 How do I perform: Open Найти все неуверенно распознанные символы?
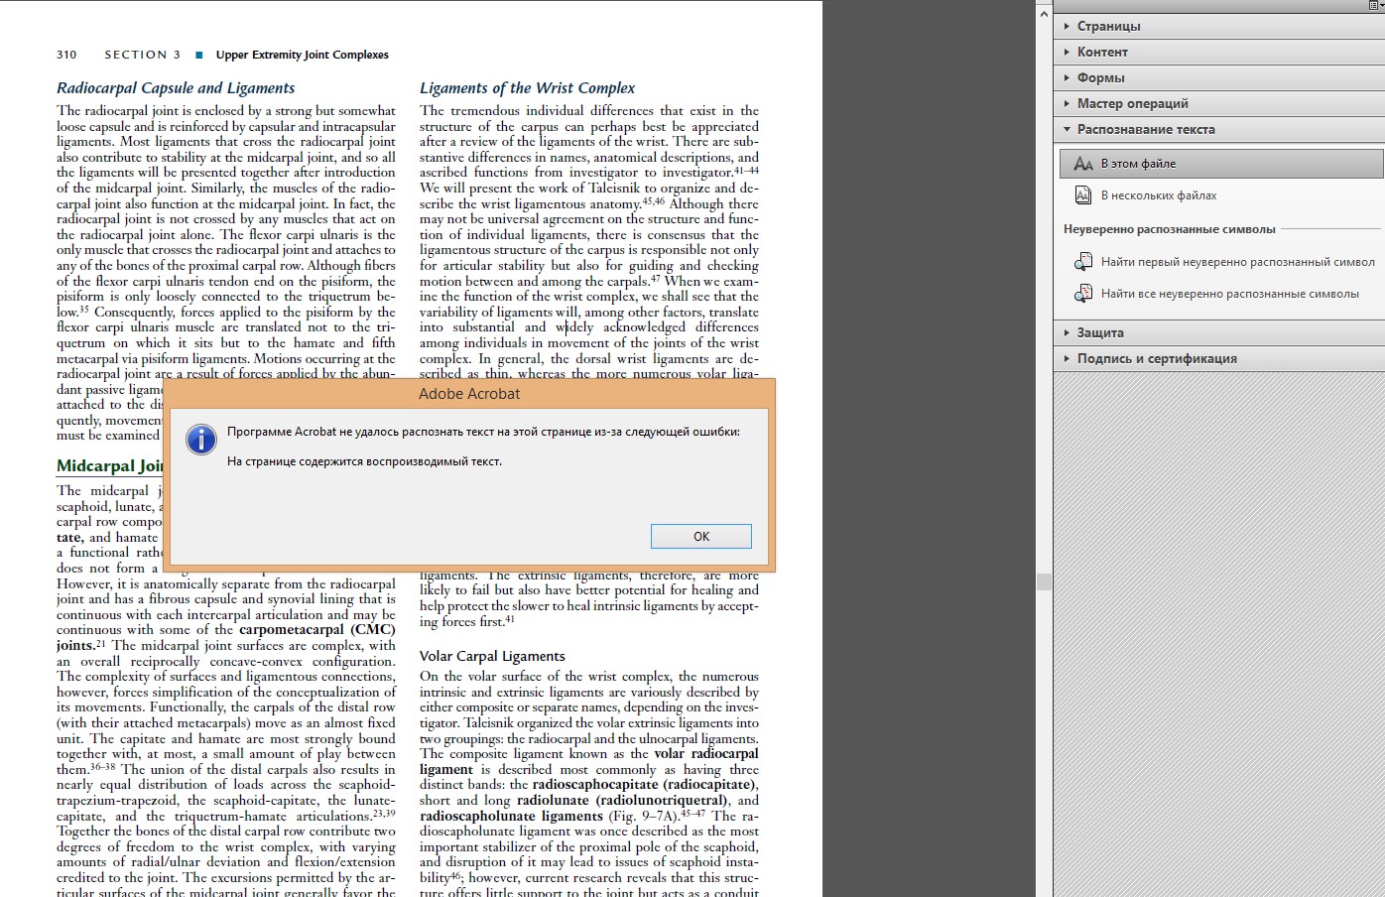(x=1229, y=294)
